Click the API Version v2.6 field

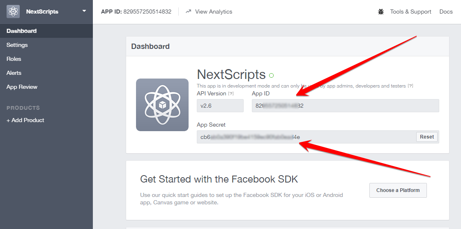click(x=220, y=106)
